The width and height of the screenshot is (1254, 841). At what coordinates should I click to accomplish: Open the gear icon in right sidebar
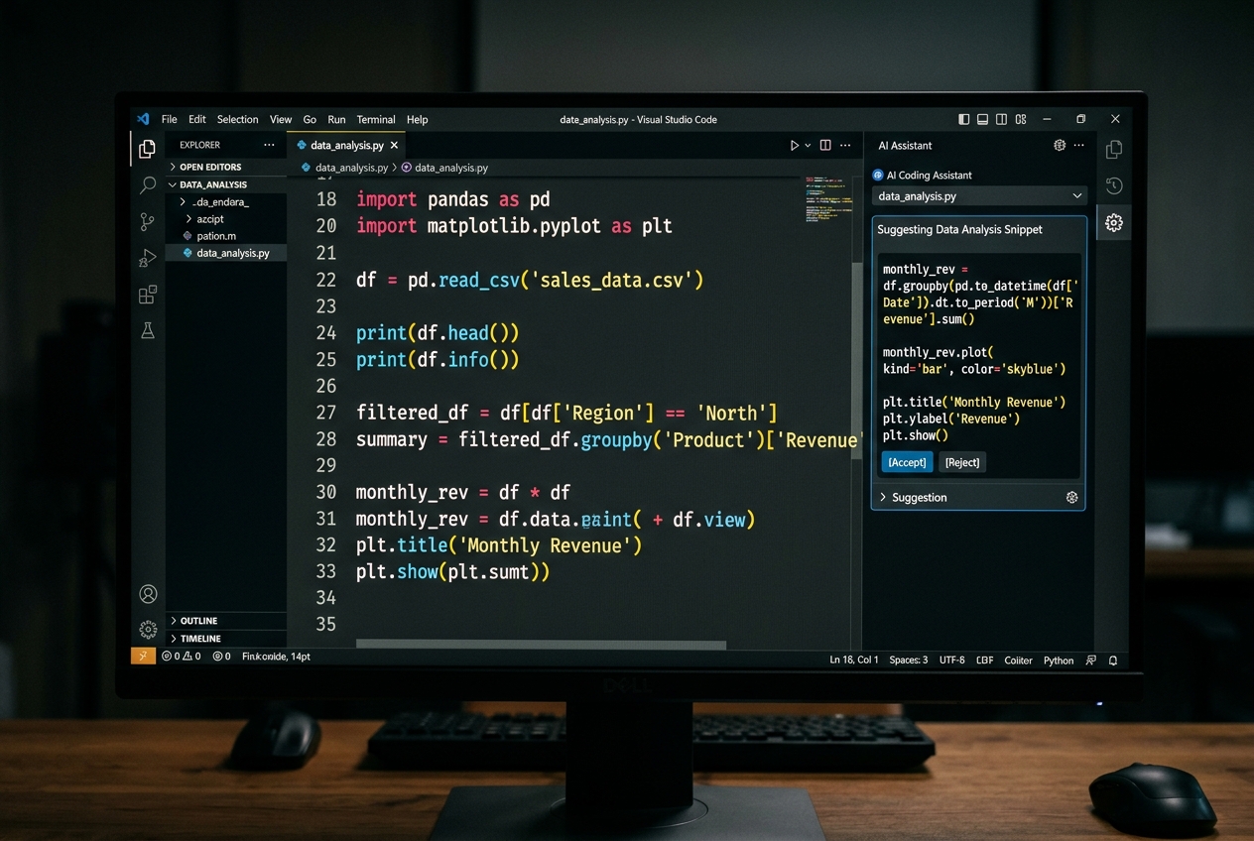pos(1114,223)
